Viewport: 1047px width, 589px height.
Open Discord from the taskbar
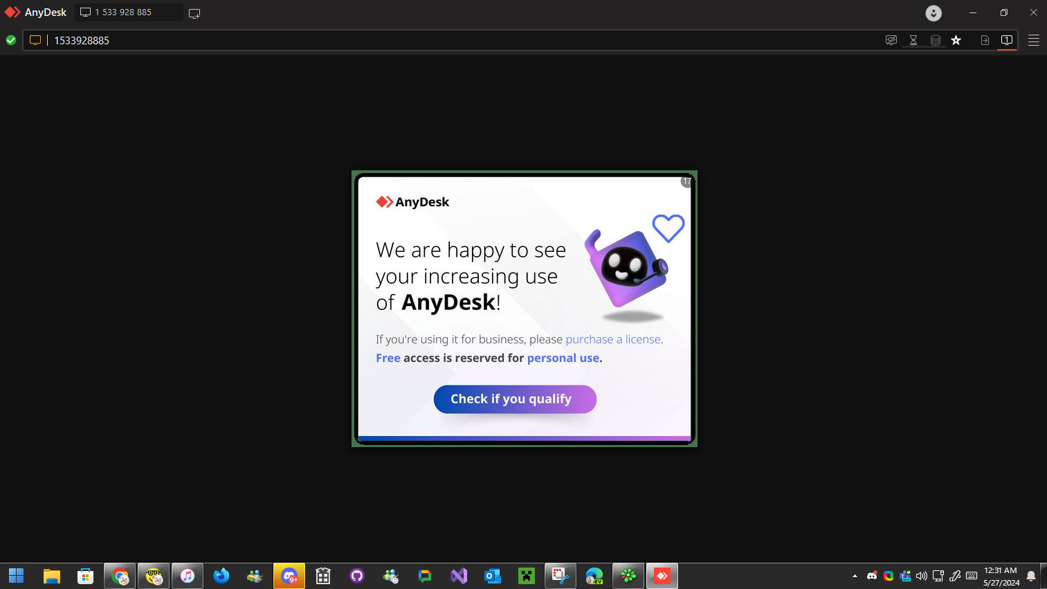[x=289, y=576]
